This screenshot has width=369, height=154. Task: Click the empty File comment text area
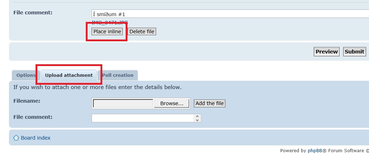[x=143, y=118]
